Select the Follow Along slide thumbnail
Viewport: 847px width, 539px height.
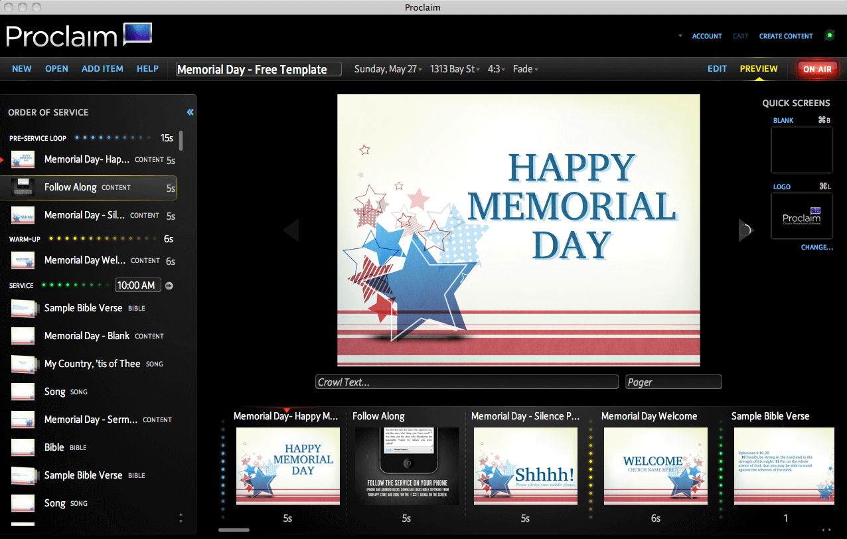[406, 466]
